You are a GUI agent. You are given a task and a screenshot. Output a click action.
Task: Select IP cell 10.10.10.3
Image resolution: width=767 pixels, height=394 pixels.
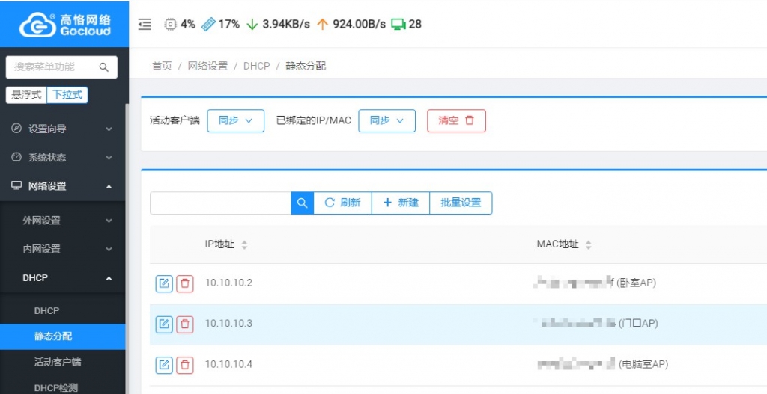click(228, 323)
